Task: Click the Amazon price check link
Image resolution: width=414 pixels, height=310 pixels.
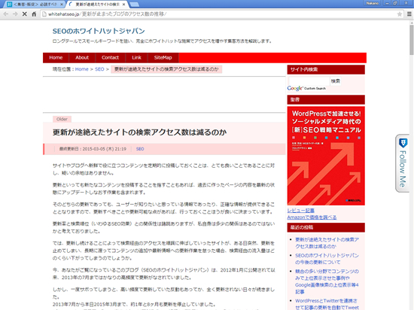Action: pos(312,217)
